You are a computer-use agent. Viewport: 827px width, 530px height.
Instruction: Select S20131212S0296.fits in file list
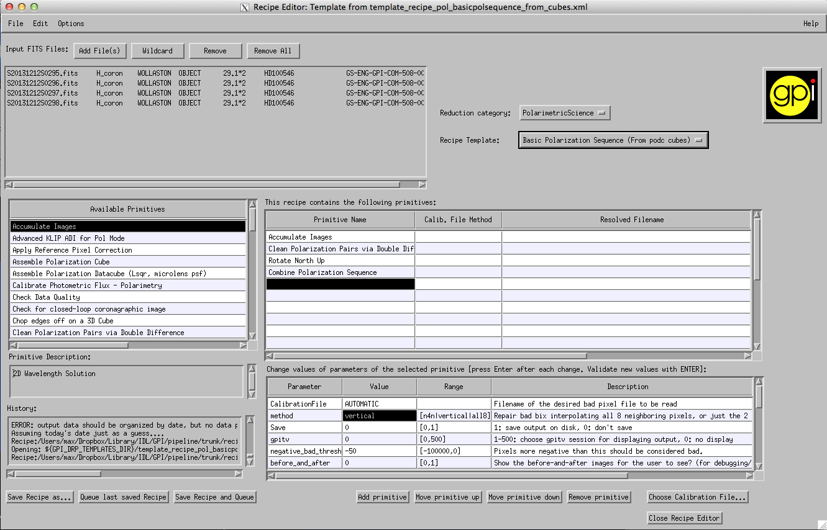point(42,83)
